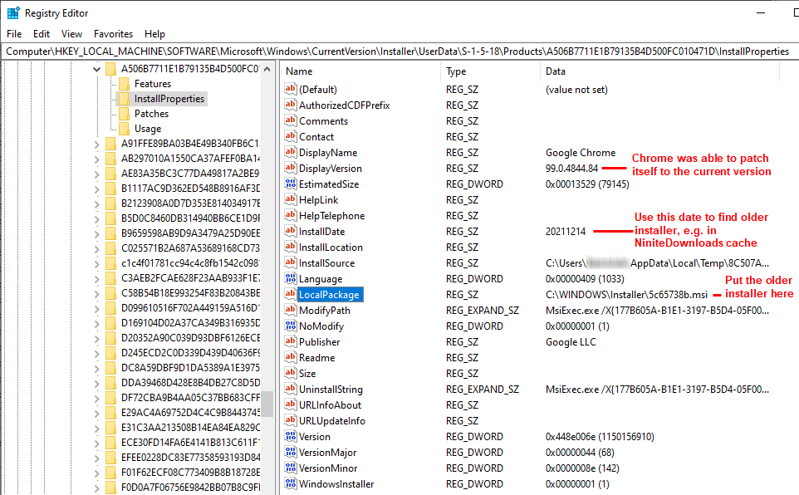Click the string icon next to HelpLink
Viewport: 799px width, 495px height.
pos(291,199)
